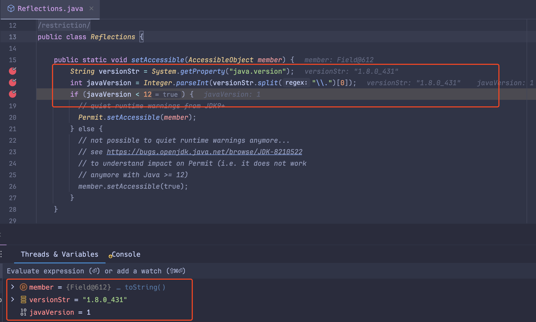Toggle the breakpoint on line 18
Image resolution: width=536 pixels, height=322 pixels.
point(12,94)
